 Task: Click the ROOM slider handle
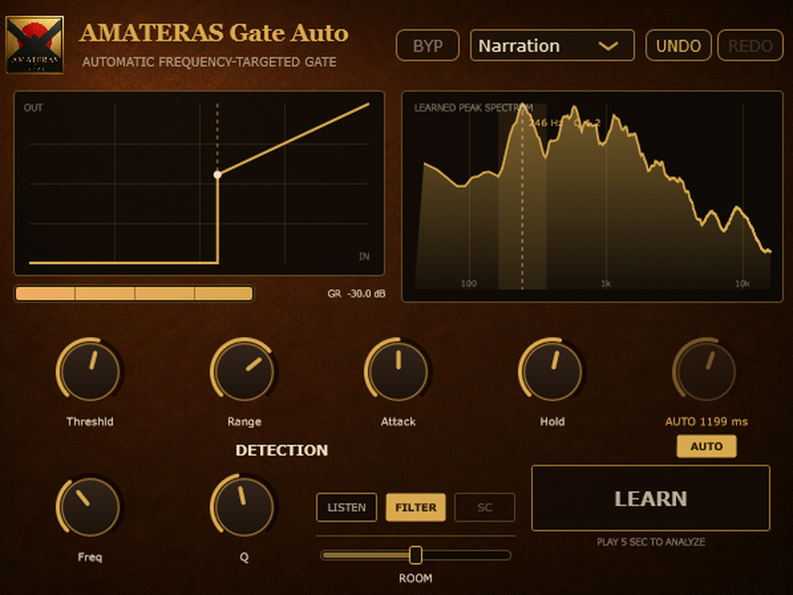pos(415,555)
